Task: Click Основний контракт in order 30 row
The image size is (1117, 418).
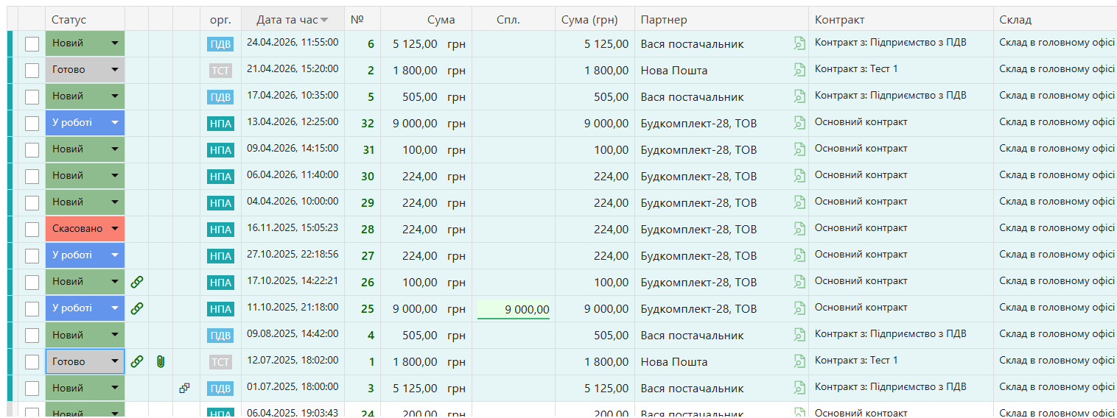Action: (x=861, y=175)
